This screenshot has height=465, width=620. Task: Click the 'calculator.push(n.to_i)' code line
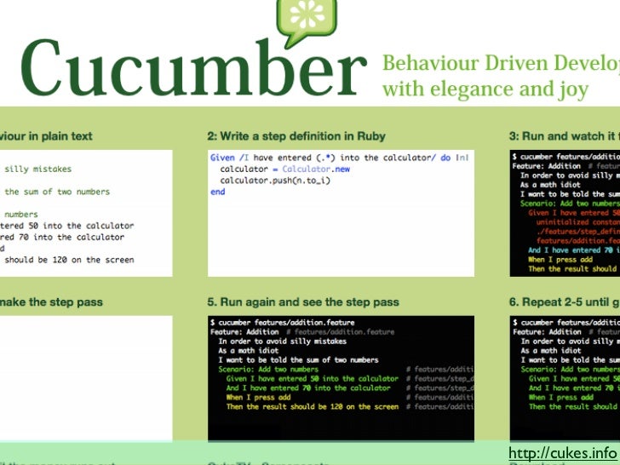tap(275, 181)
